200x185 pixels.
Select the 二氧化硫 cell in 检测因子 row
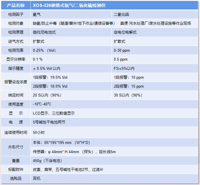pos(155,15)
